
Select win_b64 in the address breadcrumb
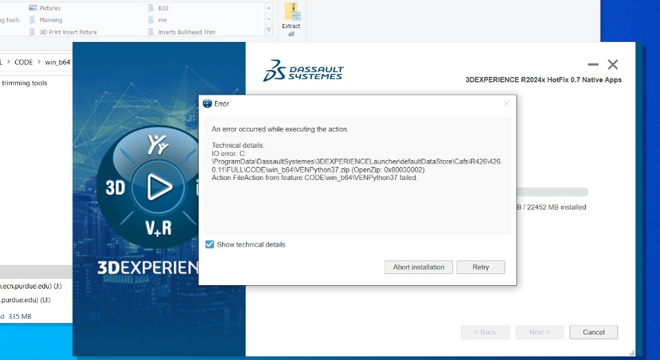tap(58, 62)
